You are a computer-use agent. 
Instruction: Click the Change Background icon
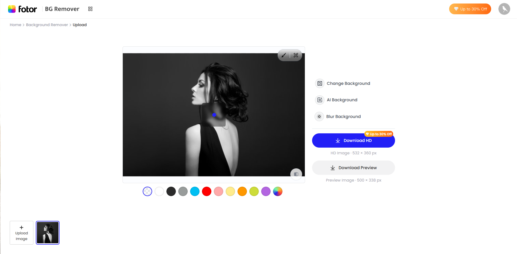pyautogui.click(x=319, y=83)
